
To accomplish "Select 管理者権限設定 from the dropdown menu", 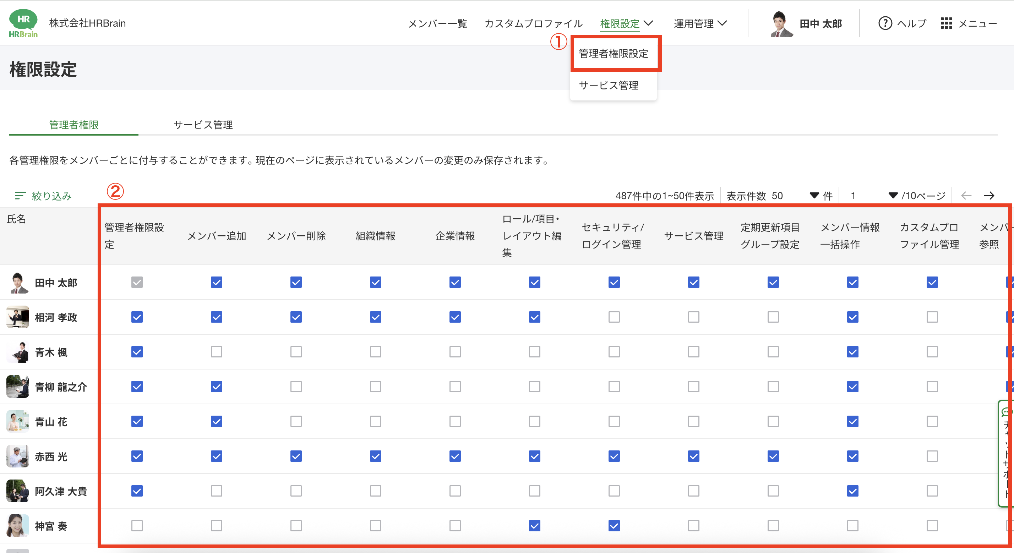I will pyautogui.click(x=613, y=54).
